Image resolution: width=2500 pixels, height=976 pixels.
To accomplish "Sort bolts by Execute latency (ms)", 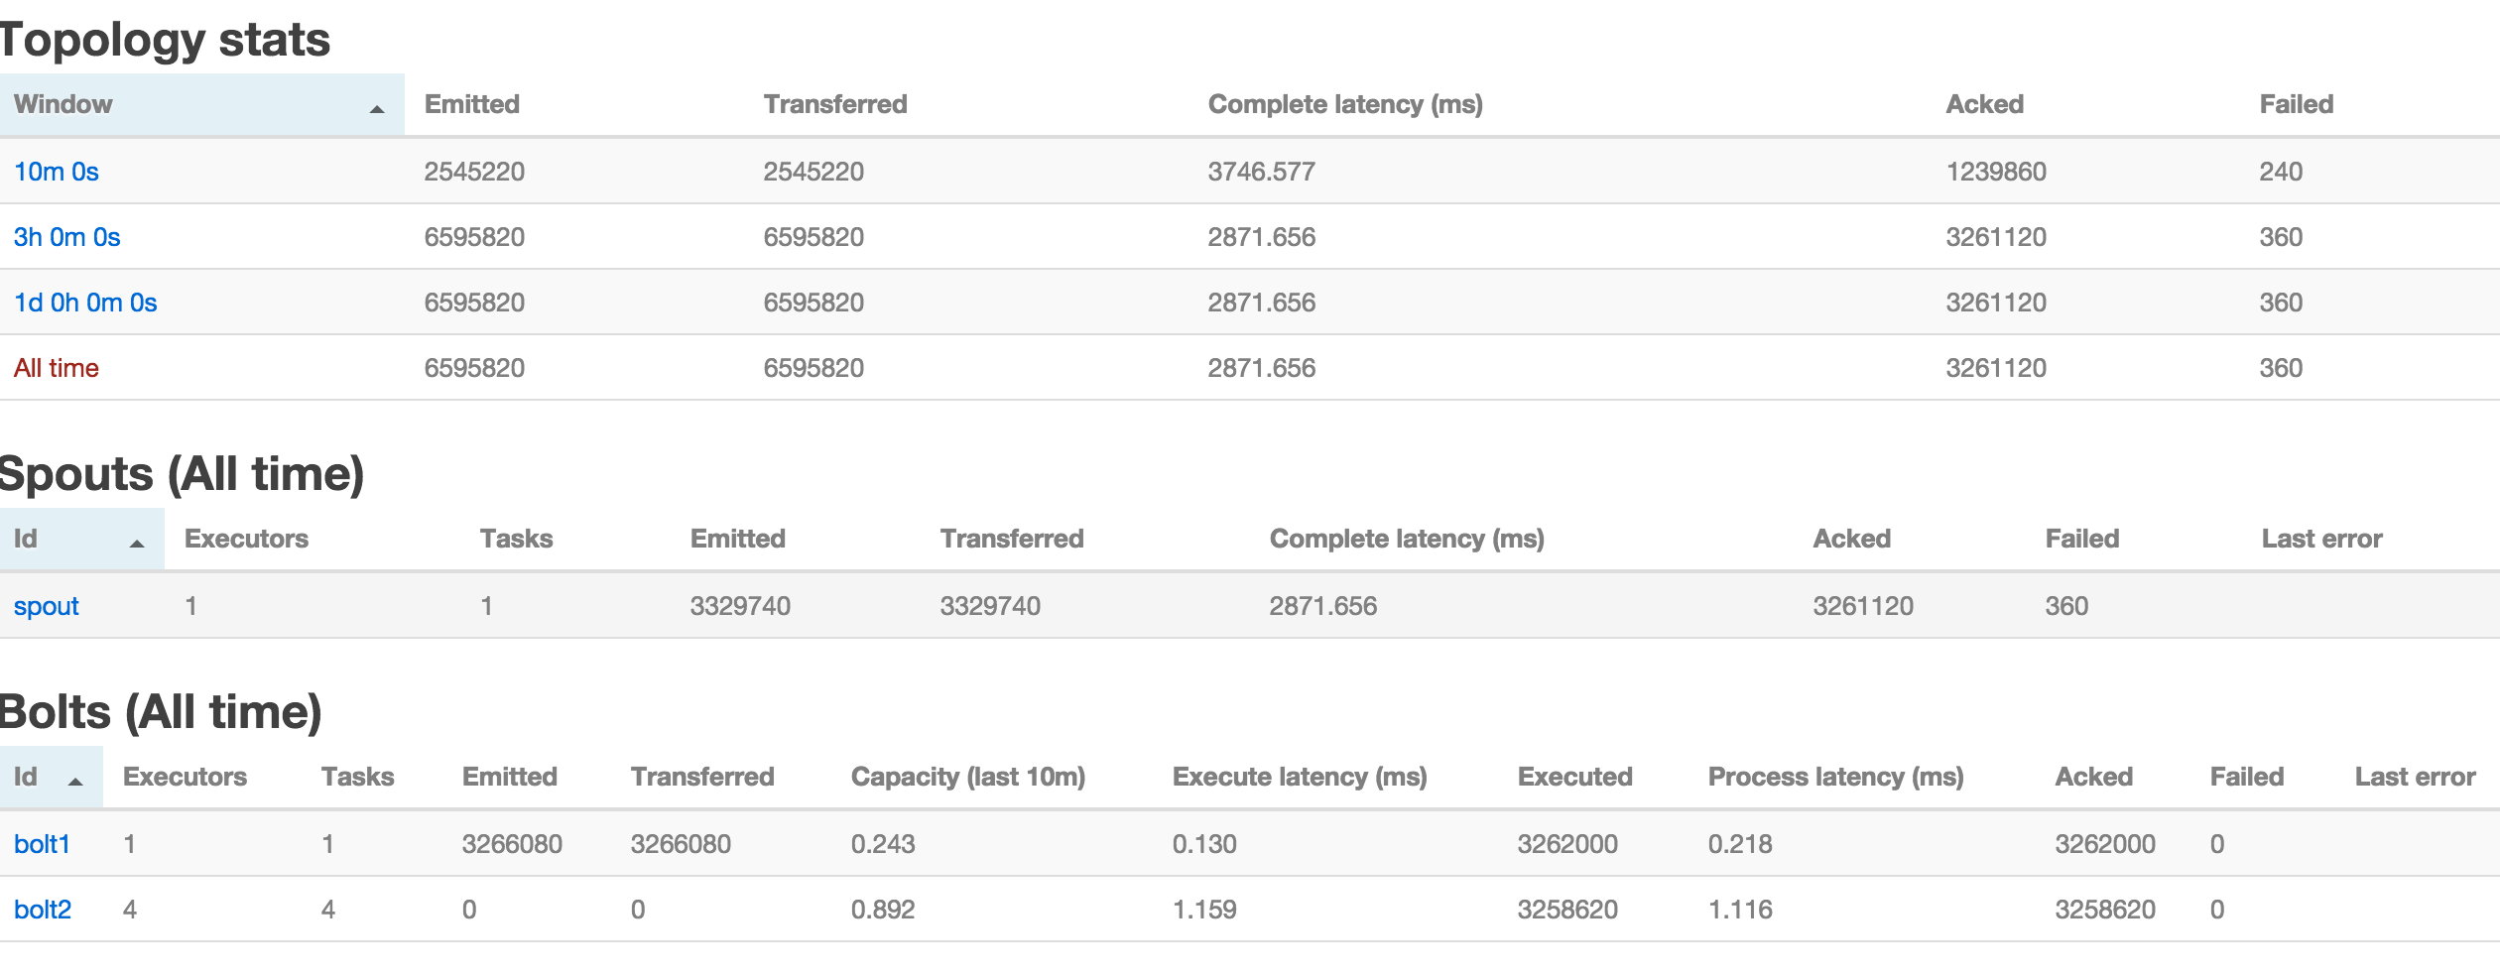I will click(x=1300, y=777).
